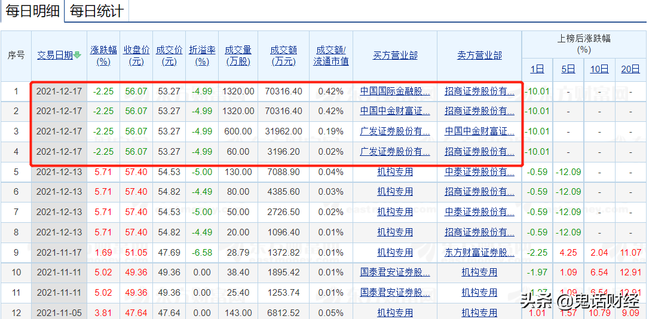This screenshot has height=319, width=649.
Task: Open buyer 机构专用 in row 9
Action: tap(395, 252)
